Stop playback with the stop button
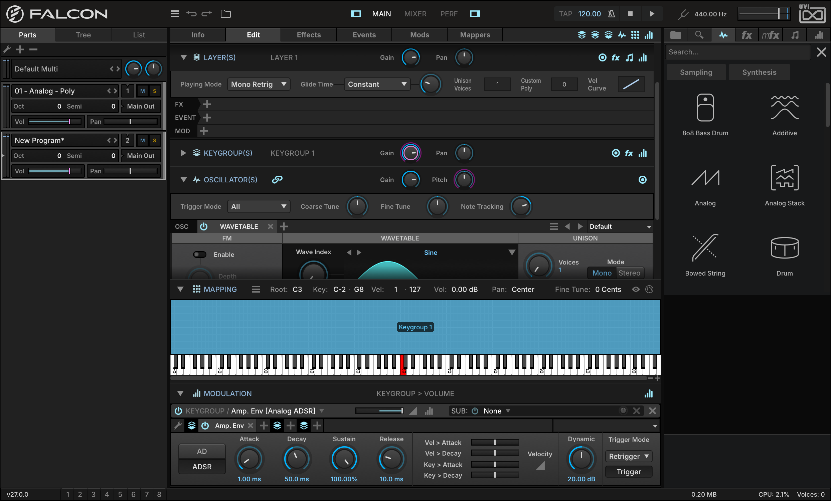 click(630, 14)
